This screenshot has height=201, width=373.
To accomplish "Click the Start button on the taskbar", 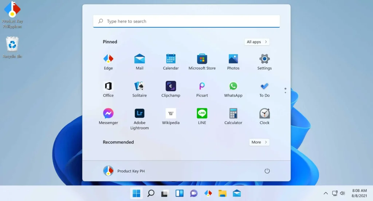I will click(x=136, y=193).
